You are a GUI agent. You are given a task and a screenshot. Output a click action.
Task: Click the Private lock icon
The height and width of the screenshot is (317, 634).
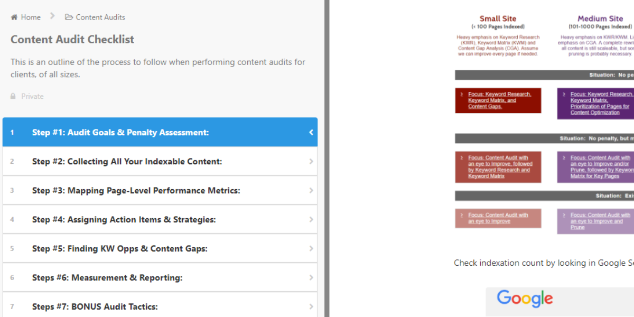click(x=13, y=97)
